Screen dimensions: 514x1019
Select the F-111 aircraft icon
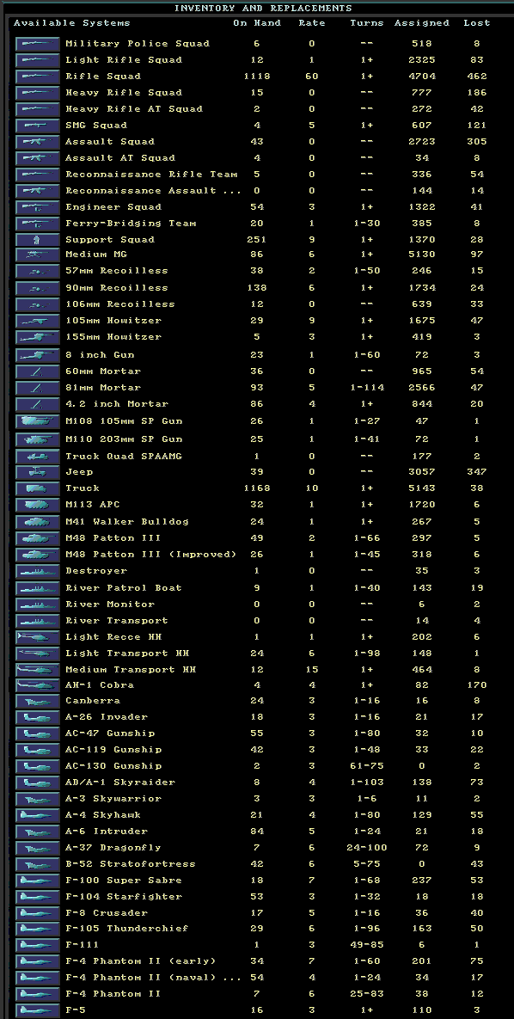point(38,944)
